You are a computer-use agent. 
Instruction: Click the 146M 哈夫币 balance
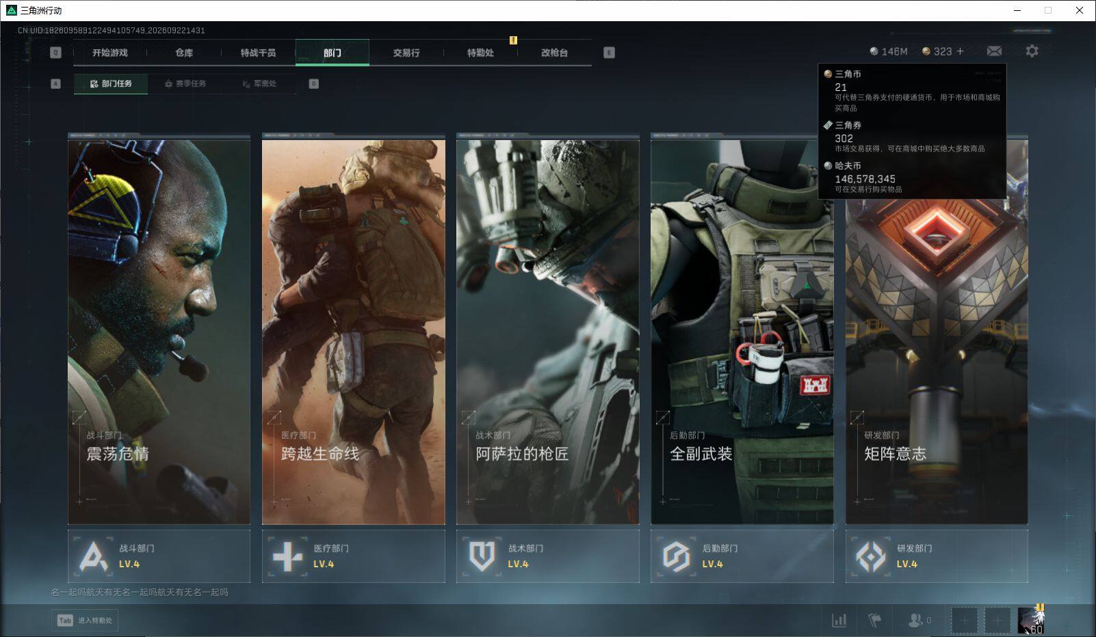click(x=888, y=51)
